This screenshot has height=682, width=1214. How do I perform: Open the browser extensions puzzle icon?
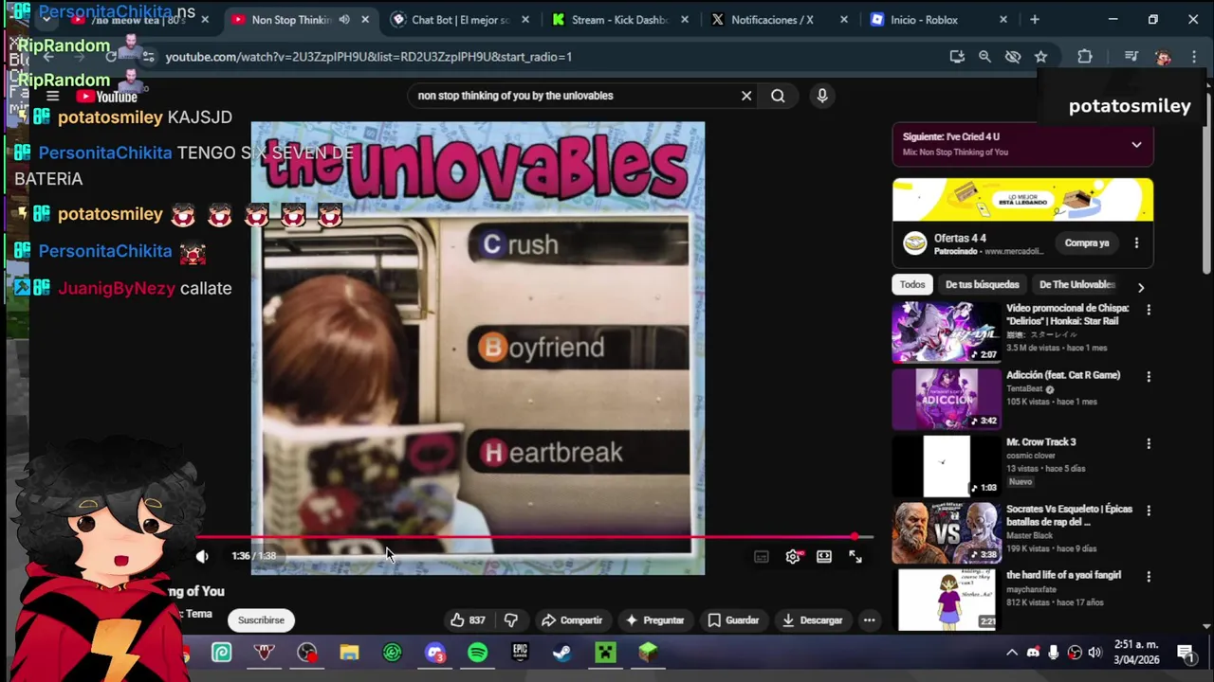point(1085,57)
